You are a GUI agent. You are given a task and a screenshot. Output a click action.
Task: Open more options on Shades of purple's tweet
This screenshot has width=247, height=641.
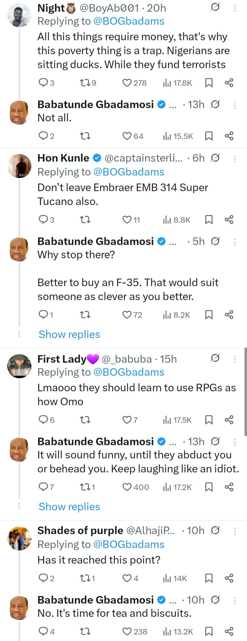click(235, 531)
